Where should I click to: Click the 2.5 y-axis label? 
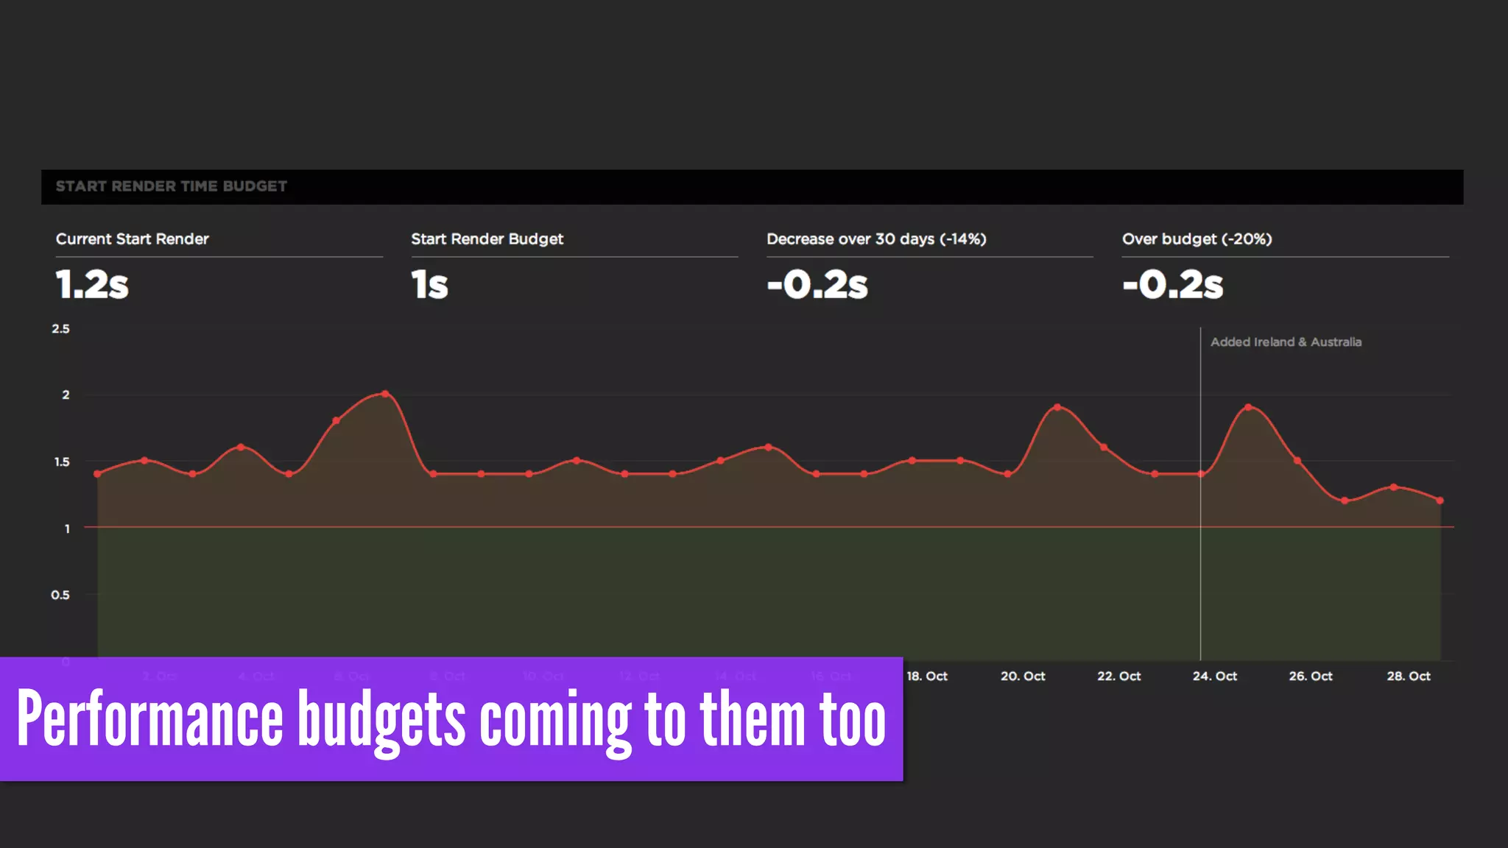[x=60, y=329]
